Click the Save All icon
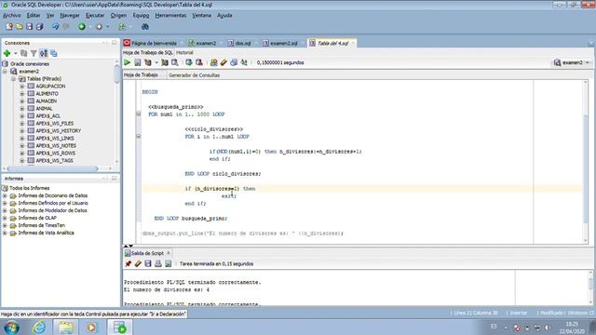This screenshot has height=335, width=596. click(x=39, y=27)
